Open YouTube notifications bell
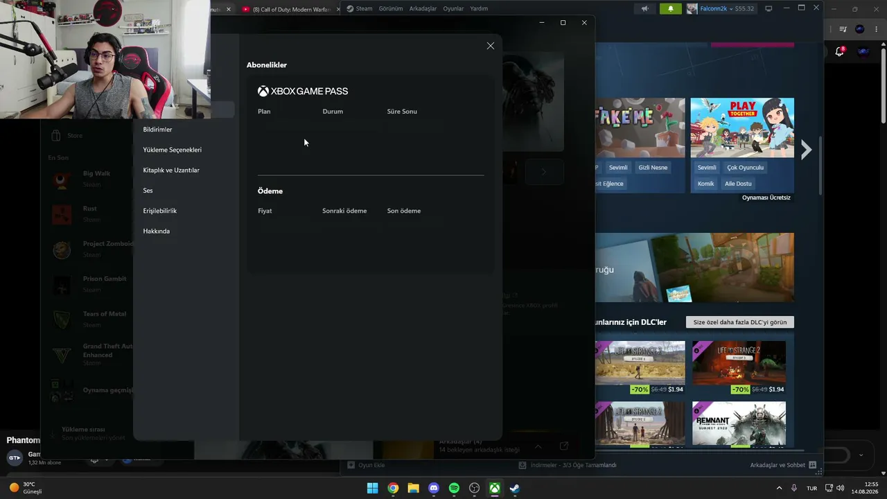 [x=839, y=51]
